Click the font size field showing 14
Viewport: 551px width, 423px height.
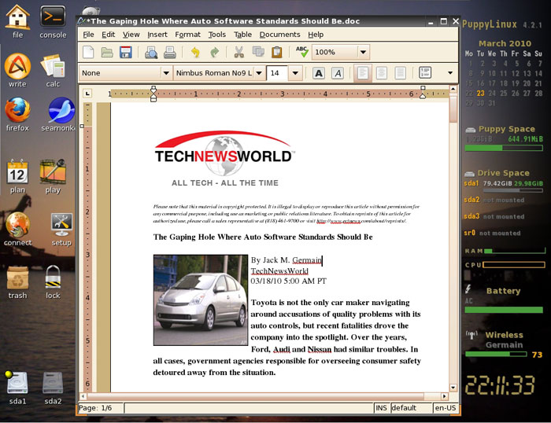tap(278, 73)
